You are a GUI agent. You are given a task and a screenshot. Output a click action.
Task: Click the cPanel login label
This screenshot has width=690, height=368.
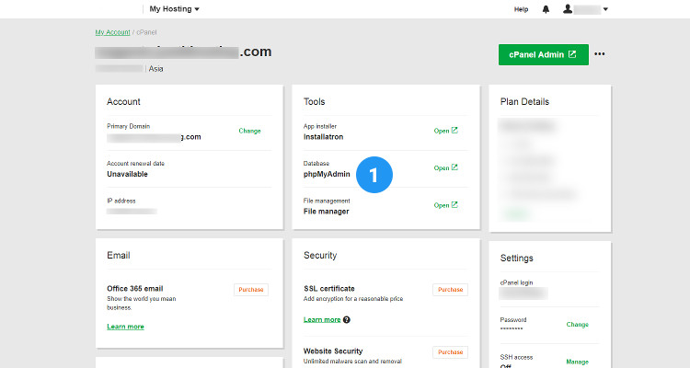516,282
